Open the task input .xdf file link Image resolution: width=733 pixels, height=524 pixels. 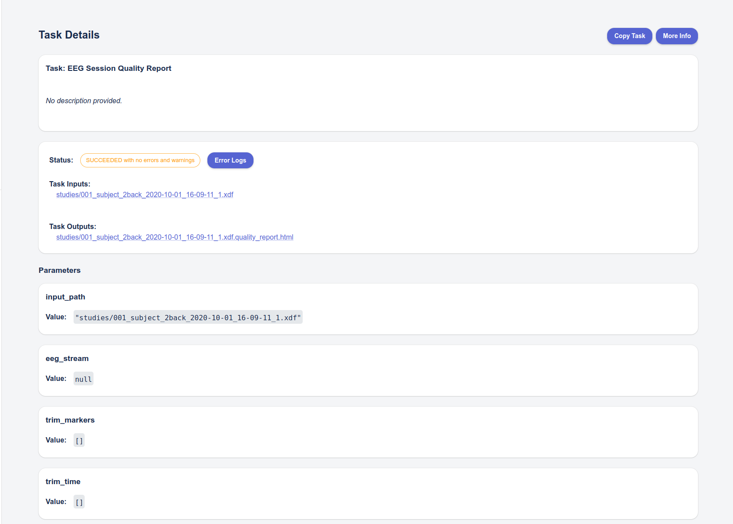(144, 194)
